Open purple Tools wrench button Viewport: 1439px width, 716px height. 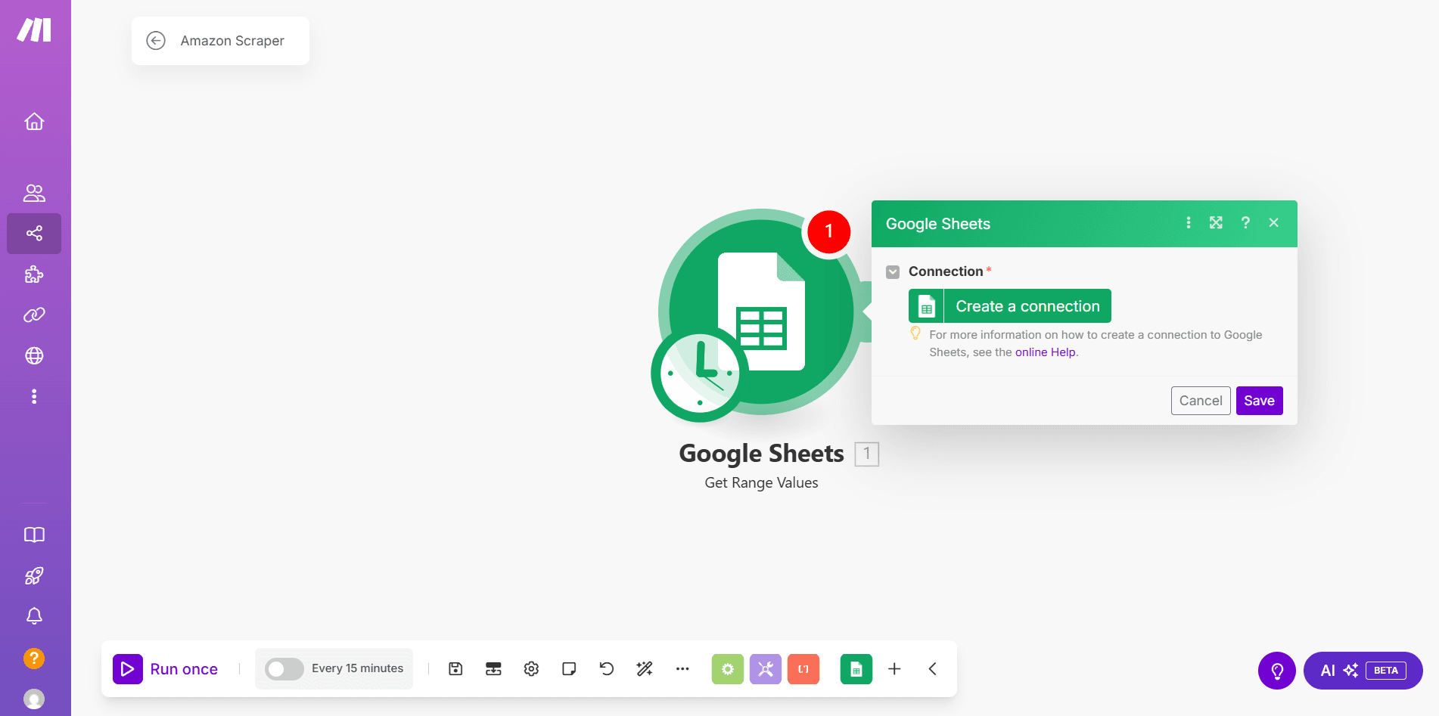coord(766,669)
